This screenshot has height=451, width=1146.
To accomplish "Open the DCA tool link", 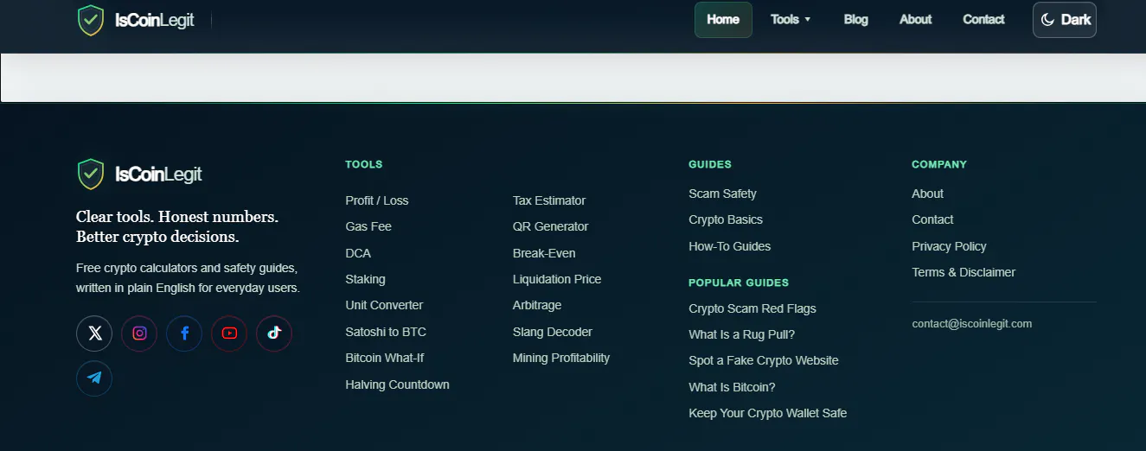I will (x=358, y=253).
